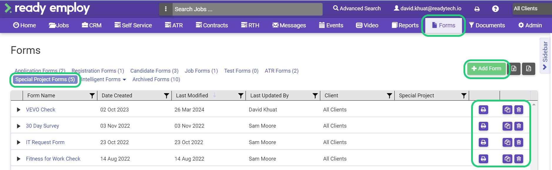552x170 pixels.
Task: Expand the VEVO Check row
Action: [x=19, y=110]
